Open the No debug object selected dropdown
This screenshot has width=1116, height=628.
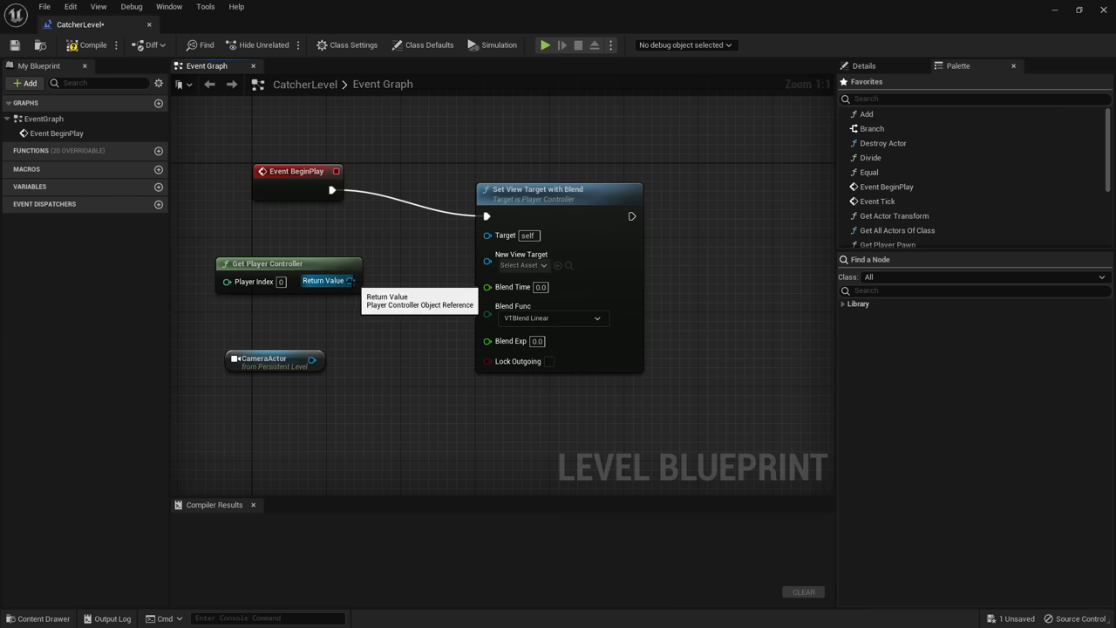tap(684, 44)
